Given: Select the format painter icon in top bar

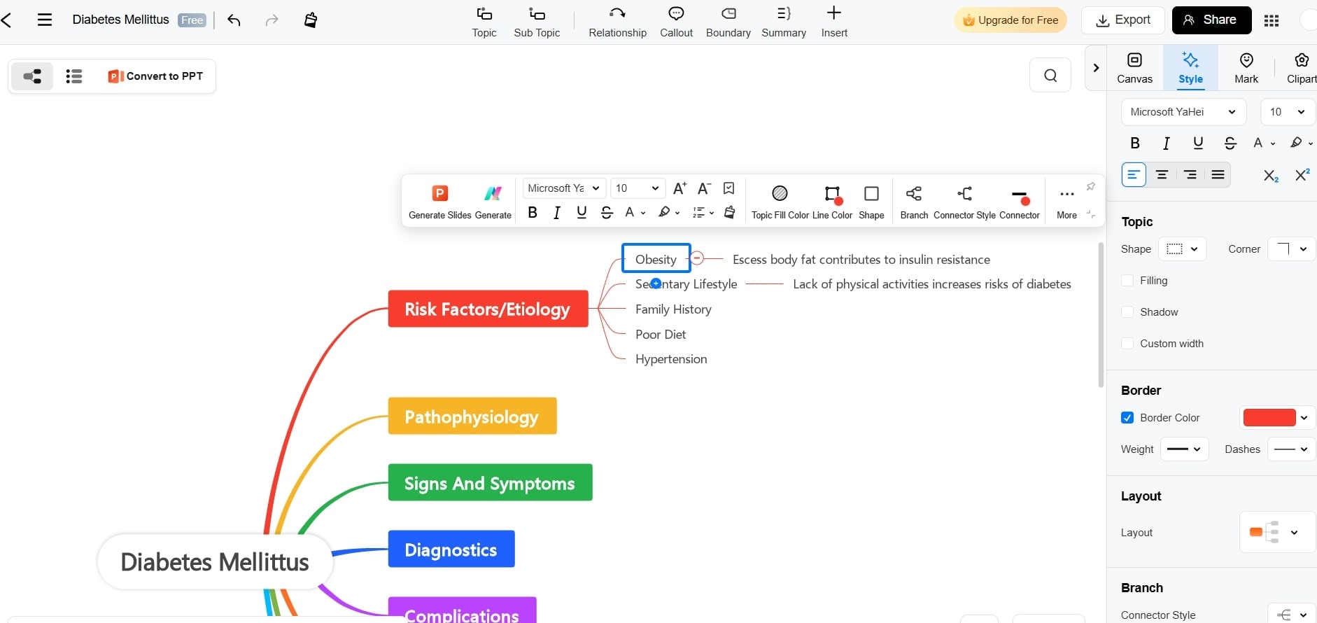Looking at the screenshot, I should point(311,20).
